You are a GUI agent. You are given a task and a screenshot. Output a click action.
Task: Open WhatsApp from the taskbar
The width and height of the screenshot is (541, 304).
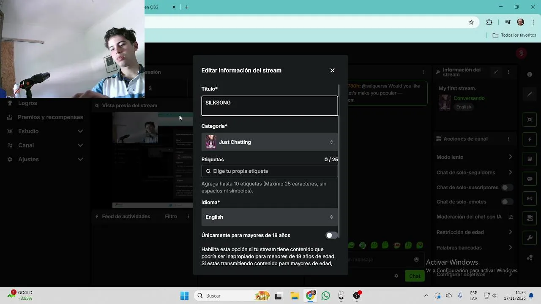[x=325, y=296]
